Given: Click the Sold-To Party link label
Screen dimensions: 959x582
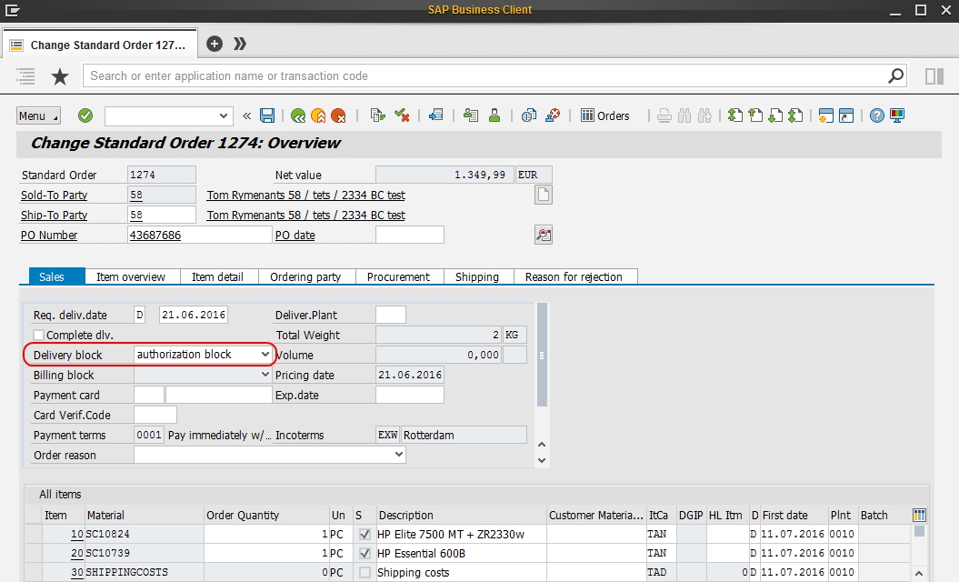Looking at the screenshot, I should 54,195.
